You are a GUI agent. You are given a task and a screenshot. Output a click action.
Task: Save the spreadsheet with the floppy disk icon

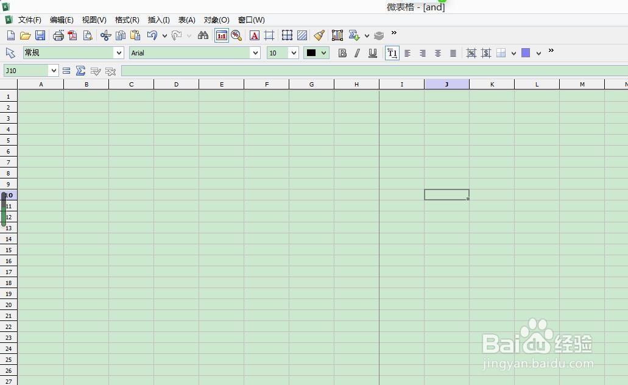click(x=40, y=36)
